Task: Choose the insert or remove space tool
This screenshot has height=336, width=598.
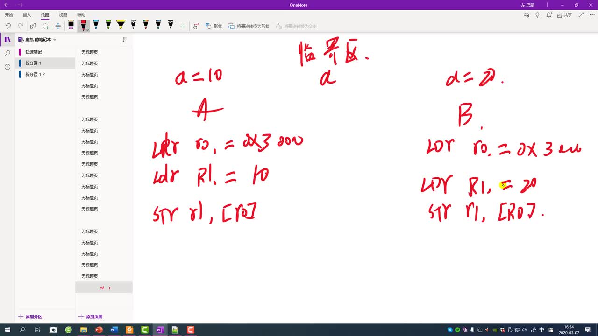Action: pyautogui.click(x=58, y=26)
